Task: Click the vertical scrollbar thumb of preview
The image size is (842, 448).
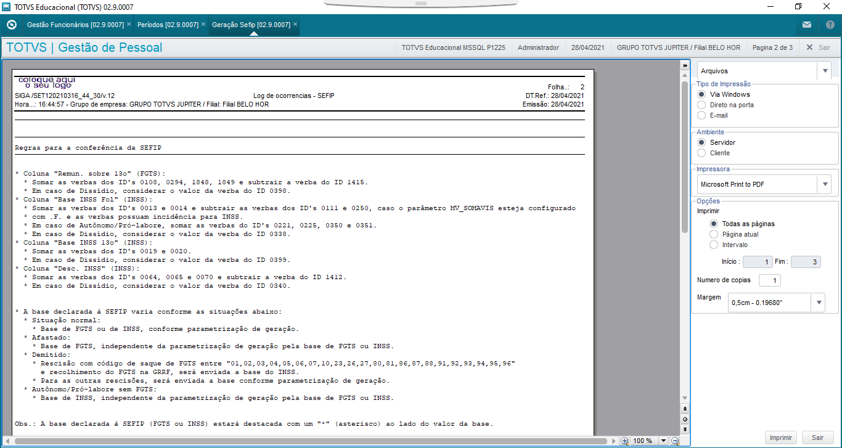Action: (x=685, y=156)
